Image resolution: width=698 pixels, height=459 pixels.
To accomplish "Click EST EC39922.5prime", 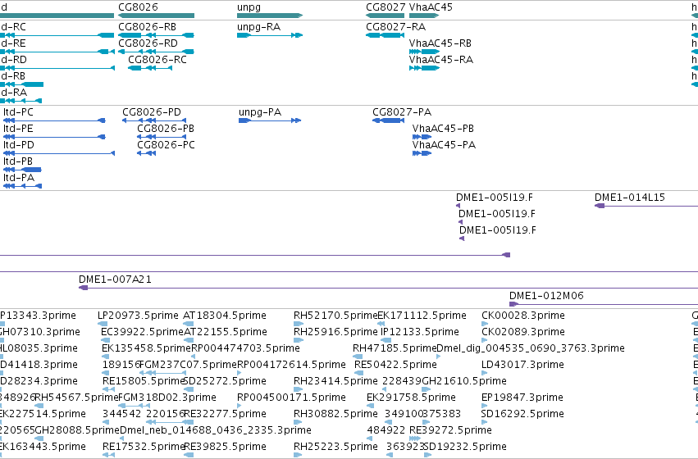I will coord(142,332).
